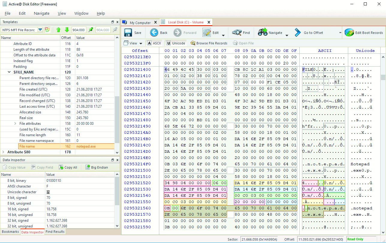Click the green down arrow in Templates panel
This screenshot has height=243, width=386.
66,30
